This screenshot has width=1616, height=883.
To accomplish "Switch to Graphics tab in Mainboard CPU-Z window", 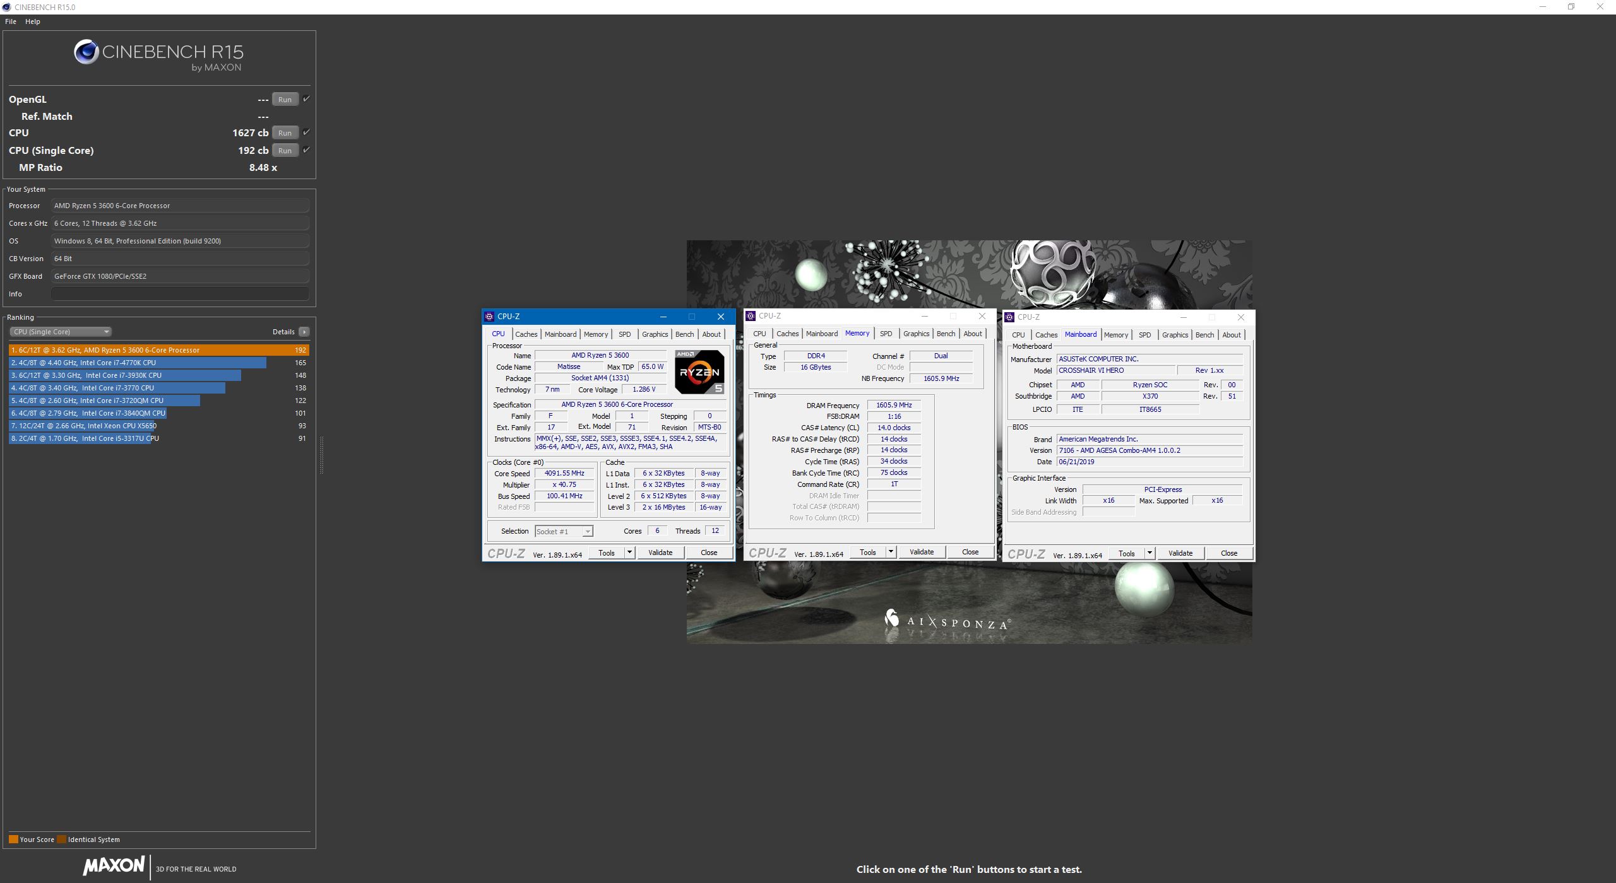I will pos(1175,335).
